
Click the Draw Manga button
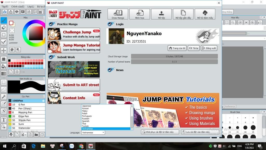[118, 14]
